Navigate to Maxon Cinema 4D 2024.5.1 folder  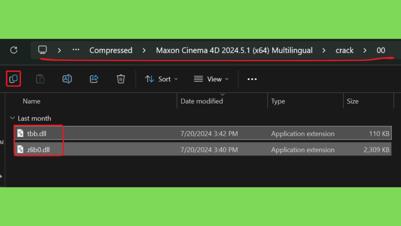[234, 50]
